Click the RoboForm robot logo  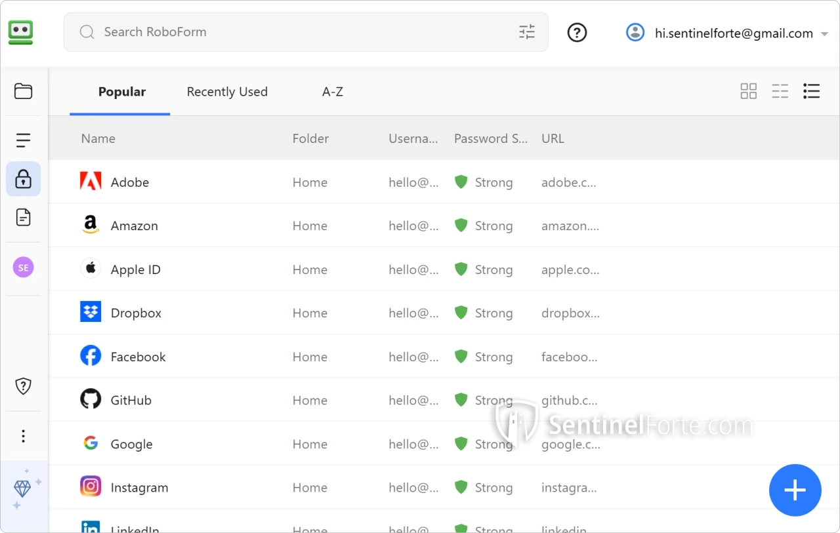click(x=21, y=32)
